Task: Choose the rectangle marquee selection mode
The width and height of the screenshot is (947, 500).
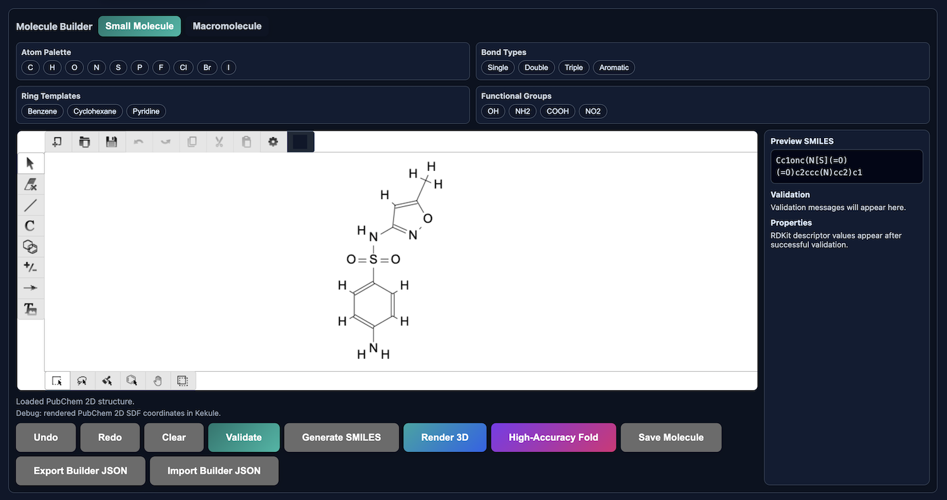Action: (x=57, y=380)
